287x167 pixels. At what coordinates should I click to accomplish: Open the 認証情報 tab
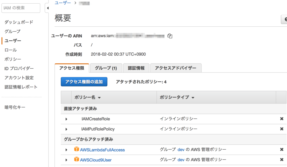[x=136, y=68]
